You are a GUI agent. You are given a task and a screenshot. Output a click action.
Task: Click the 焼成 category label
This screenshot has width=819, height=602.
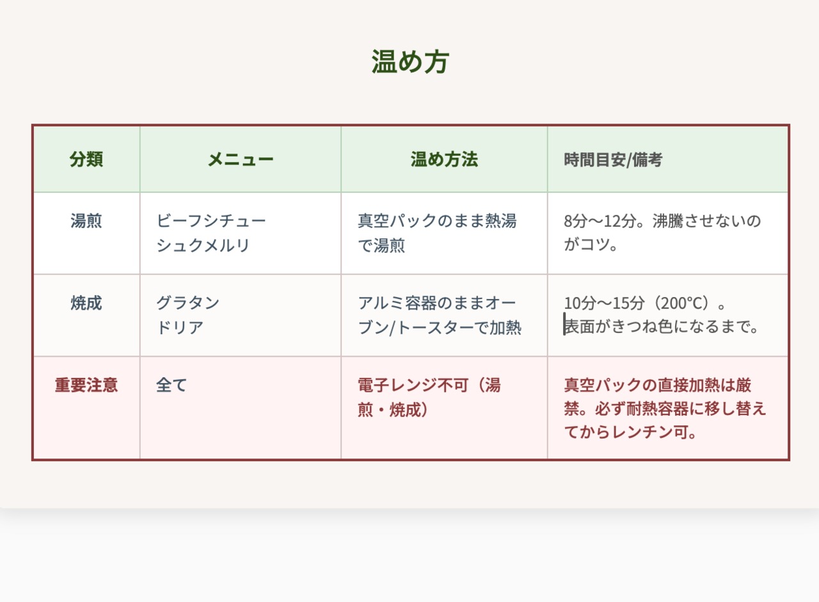(86, 303)
